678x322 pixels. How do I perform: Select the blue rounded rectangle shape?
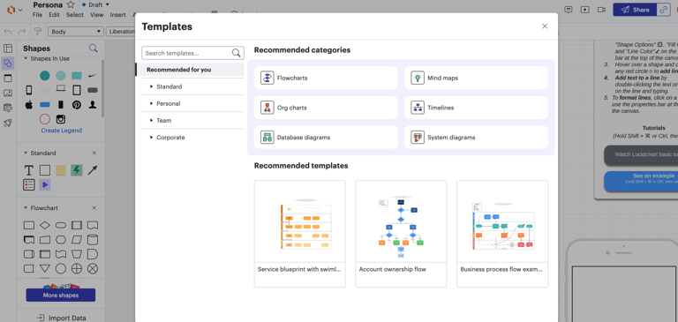pyautogui.click(x=45, y=105)
